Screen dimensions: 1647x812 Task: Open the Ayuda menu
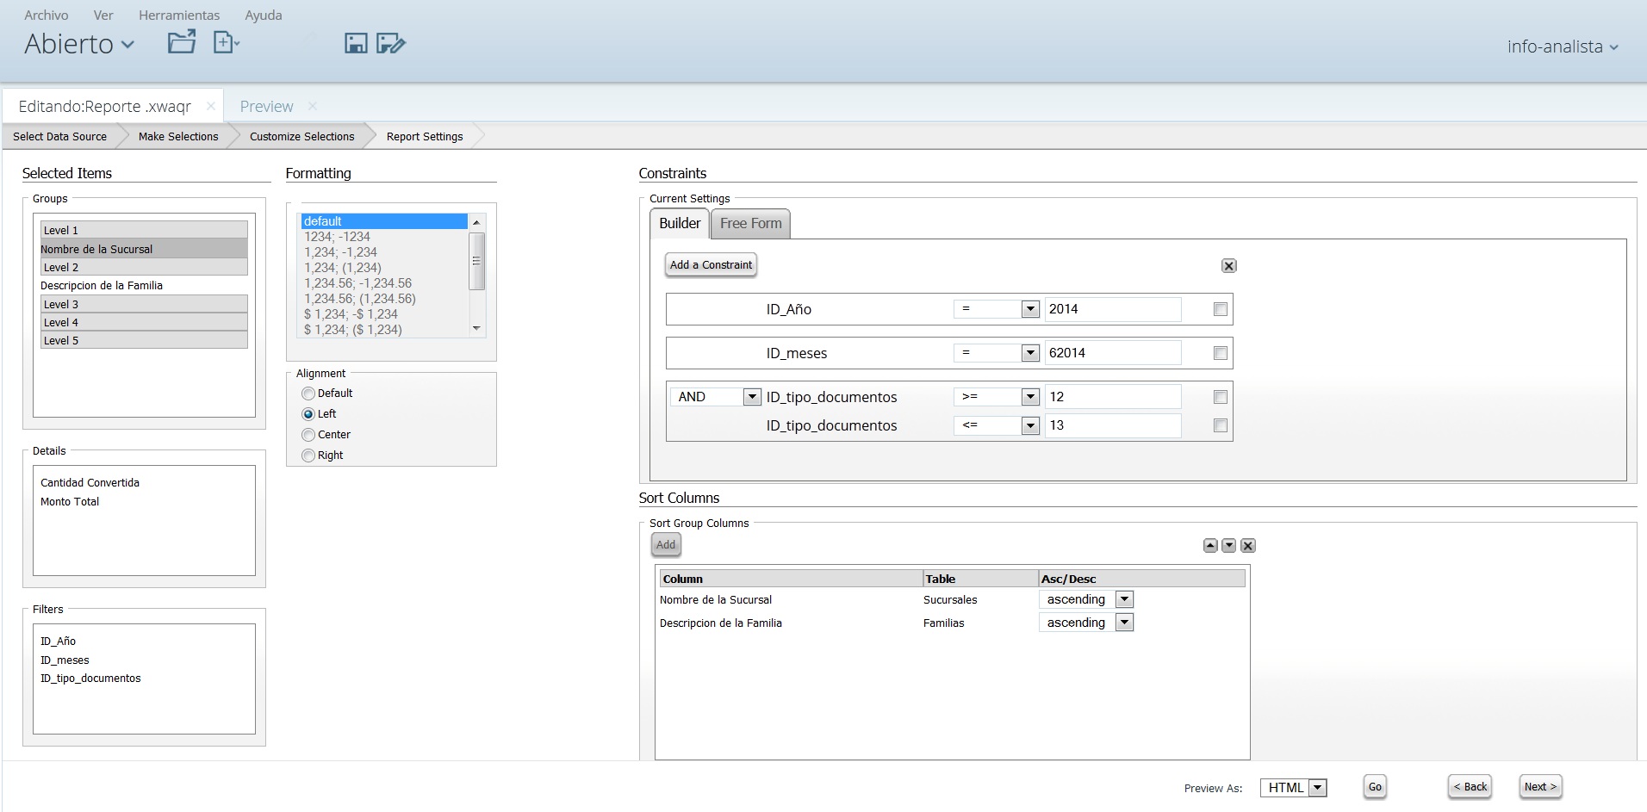[x=264, y=15]
